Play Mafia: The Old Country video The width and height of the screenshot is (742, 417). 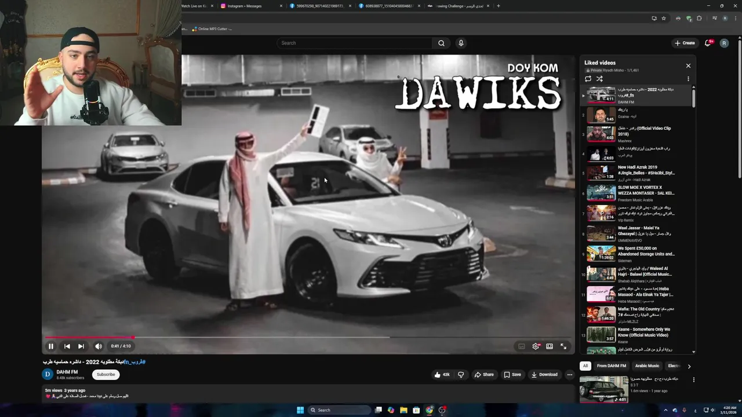(636, 315)
